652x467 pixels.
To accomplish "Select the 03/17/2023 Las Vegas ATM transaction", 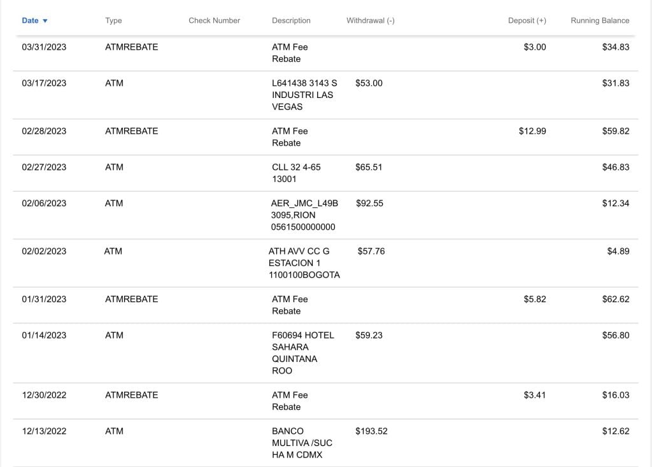I will pos(325,95).
